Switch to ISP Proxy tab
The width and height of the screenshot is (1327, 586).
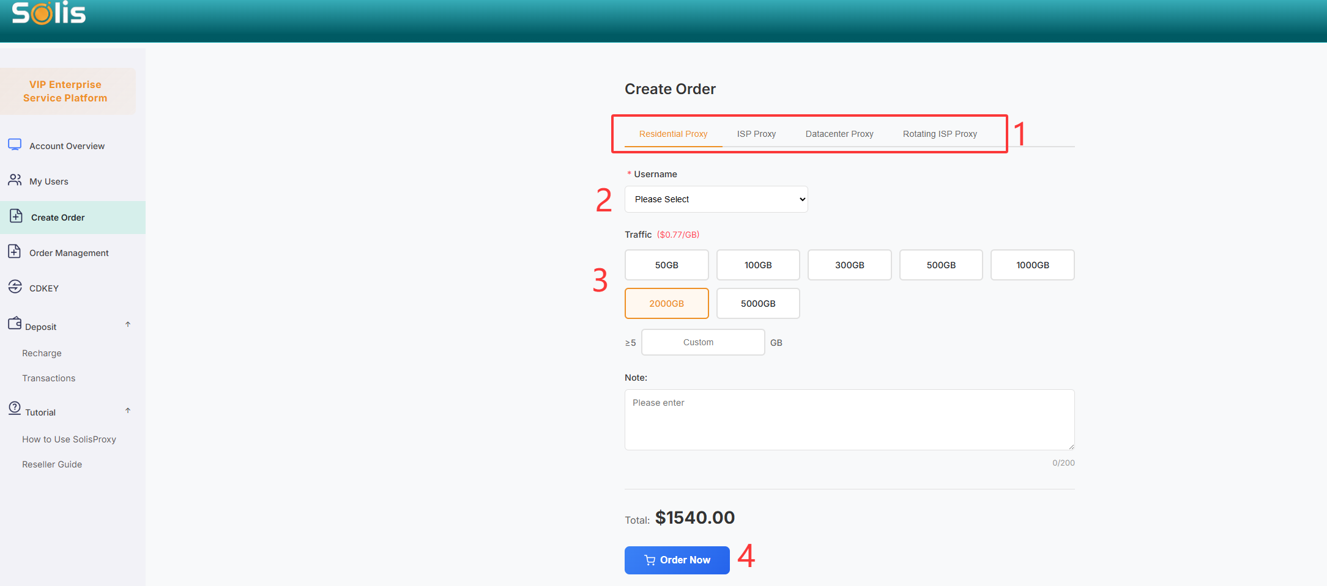756,134
